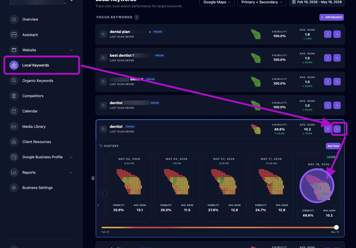Click the Run Now button
356x248 pixels.
(x=333, y=146)
